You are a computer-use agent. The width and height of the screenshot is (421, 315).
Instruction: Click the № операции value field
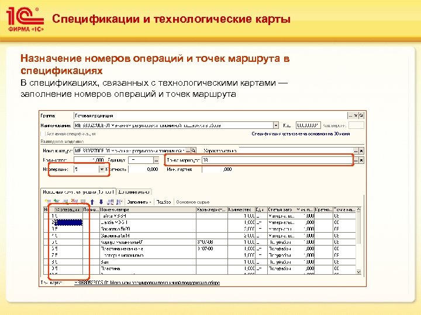87,169
